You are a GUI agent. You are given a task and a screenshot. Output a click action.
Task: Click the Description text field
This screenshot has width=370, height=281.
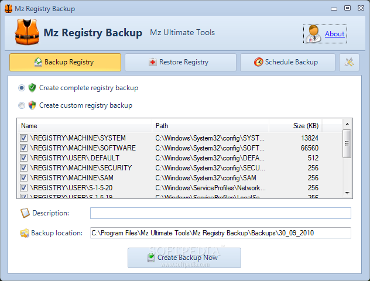coord(220,213)
